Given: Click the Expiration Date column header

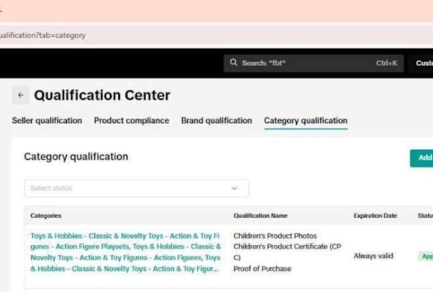Looking at the screenshot, I should [375, 216].
